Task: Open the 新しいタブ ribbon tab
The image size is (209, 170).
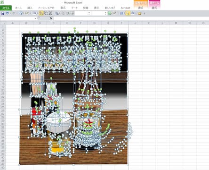Action: [x=110, y=8]
